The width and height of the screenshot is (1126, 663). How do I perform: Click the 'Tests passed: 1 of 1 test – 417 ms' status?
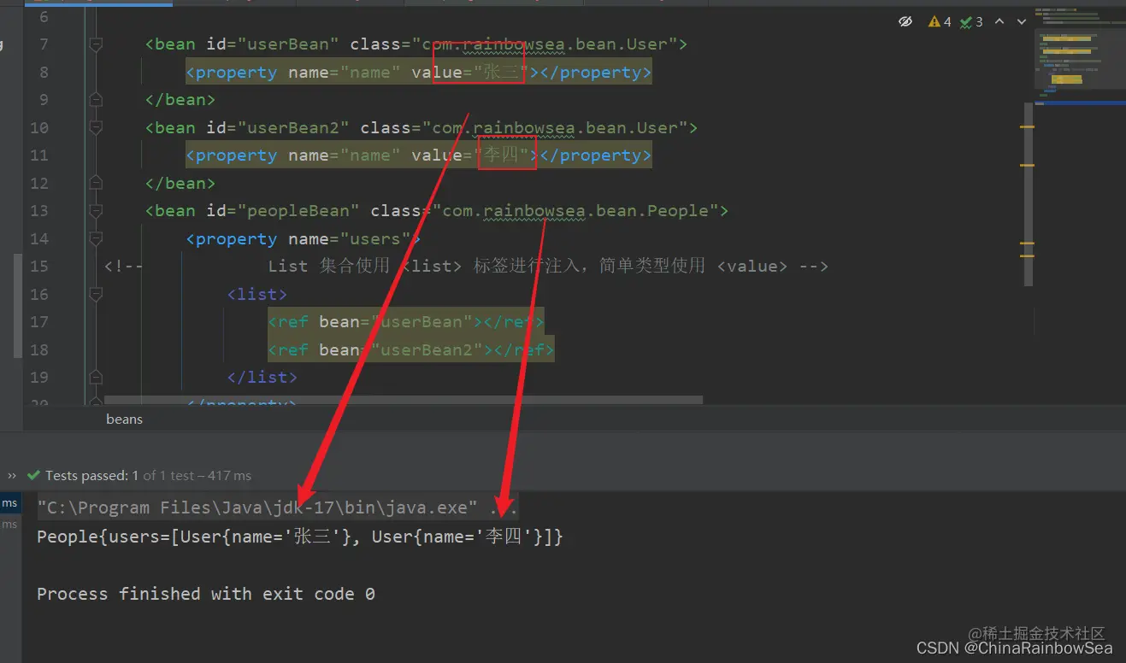tap(148, 475)
